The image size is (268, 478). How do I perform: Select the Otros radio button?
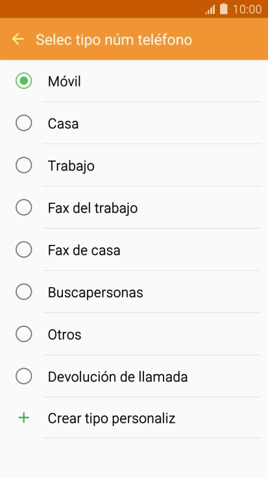coord(24,334)
